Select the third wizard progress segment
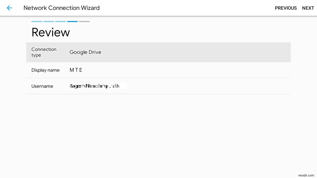 point(60,22)
